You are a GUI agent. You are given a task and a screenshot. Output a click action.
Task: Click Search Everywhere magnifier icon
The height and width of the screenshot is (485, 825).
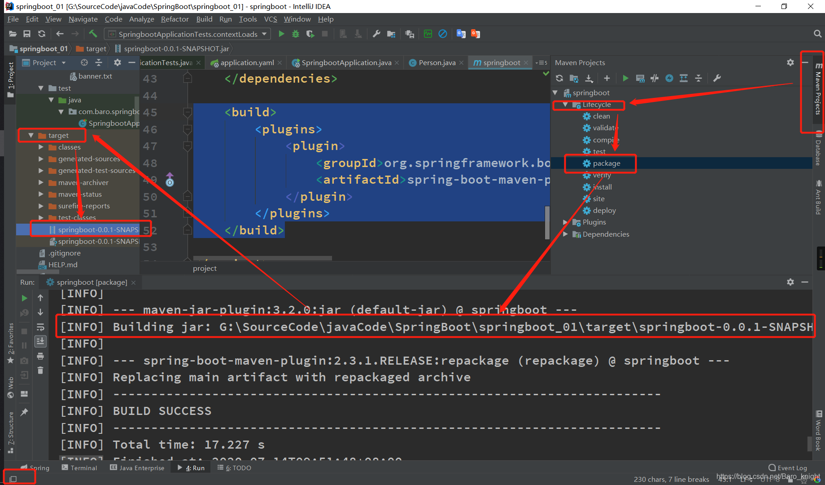tap(817, 34)
